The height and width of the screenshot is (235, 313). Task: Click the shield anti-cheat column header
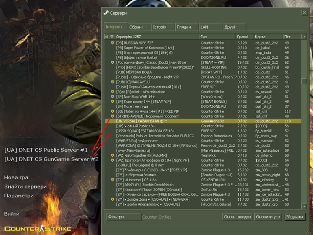coord(112,37)
